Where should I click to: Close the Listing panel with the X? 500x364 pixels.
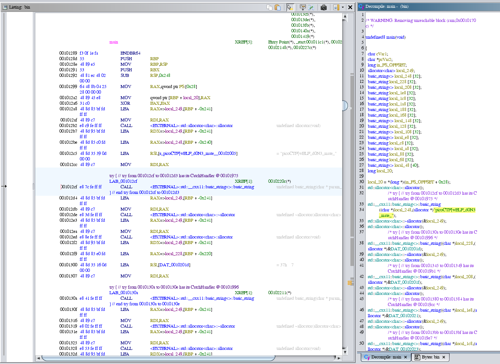350,7
